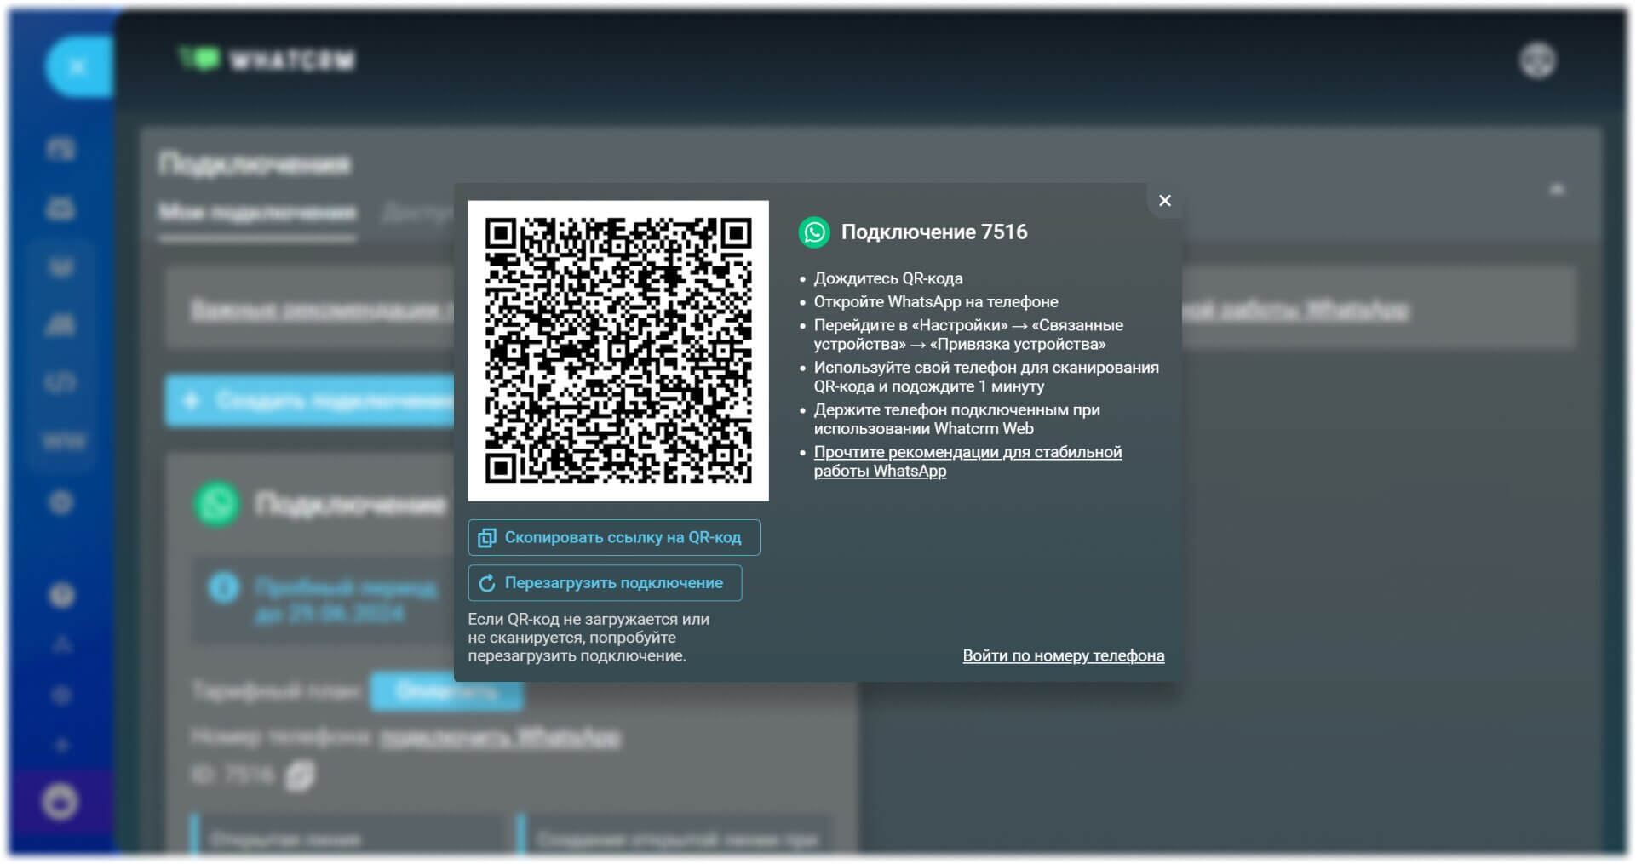Copy the connection ID with copy icon

[x=300, y=775]
